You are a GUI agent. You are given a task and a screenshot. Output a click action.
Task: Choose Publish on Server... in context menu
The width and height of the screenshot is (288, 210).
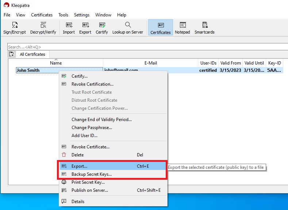pos(113,190)
